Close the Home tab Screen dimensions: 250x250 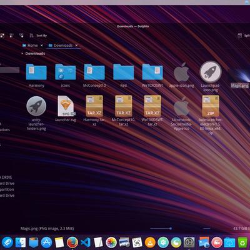point(42,46)
